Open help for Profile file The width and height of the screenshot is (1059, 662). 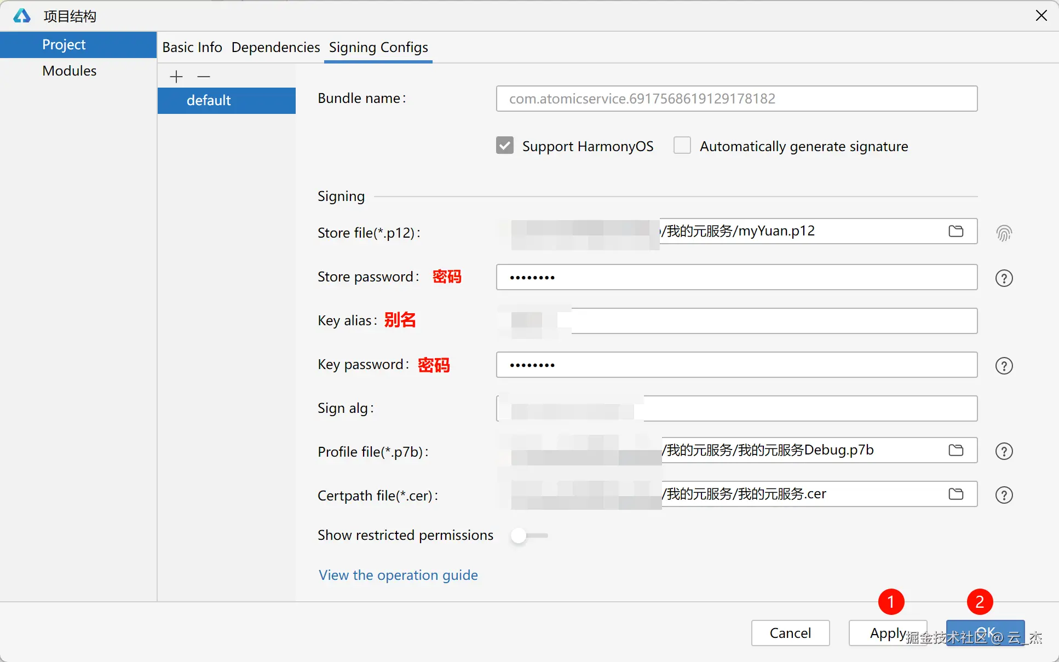point(1004,451)
